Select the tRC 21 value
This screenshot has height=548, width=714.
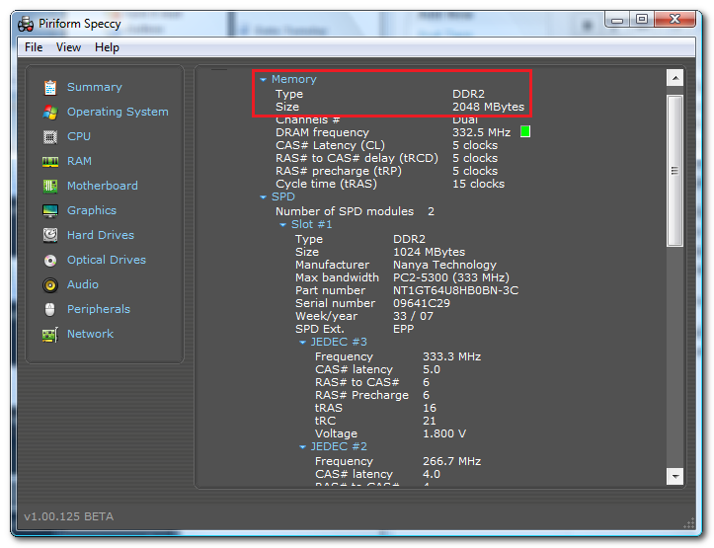click(429, 421)
